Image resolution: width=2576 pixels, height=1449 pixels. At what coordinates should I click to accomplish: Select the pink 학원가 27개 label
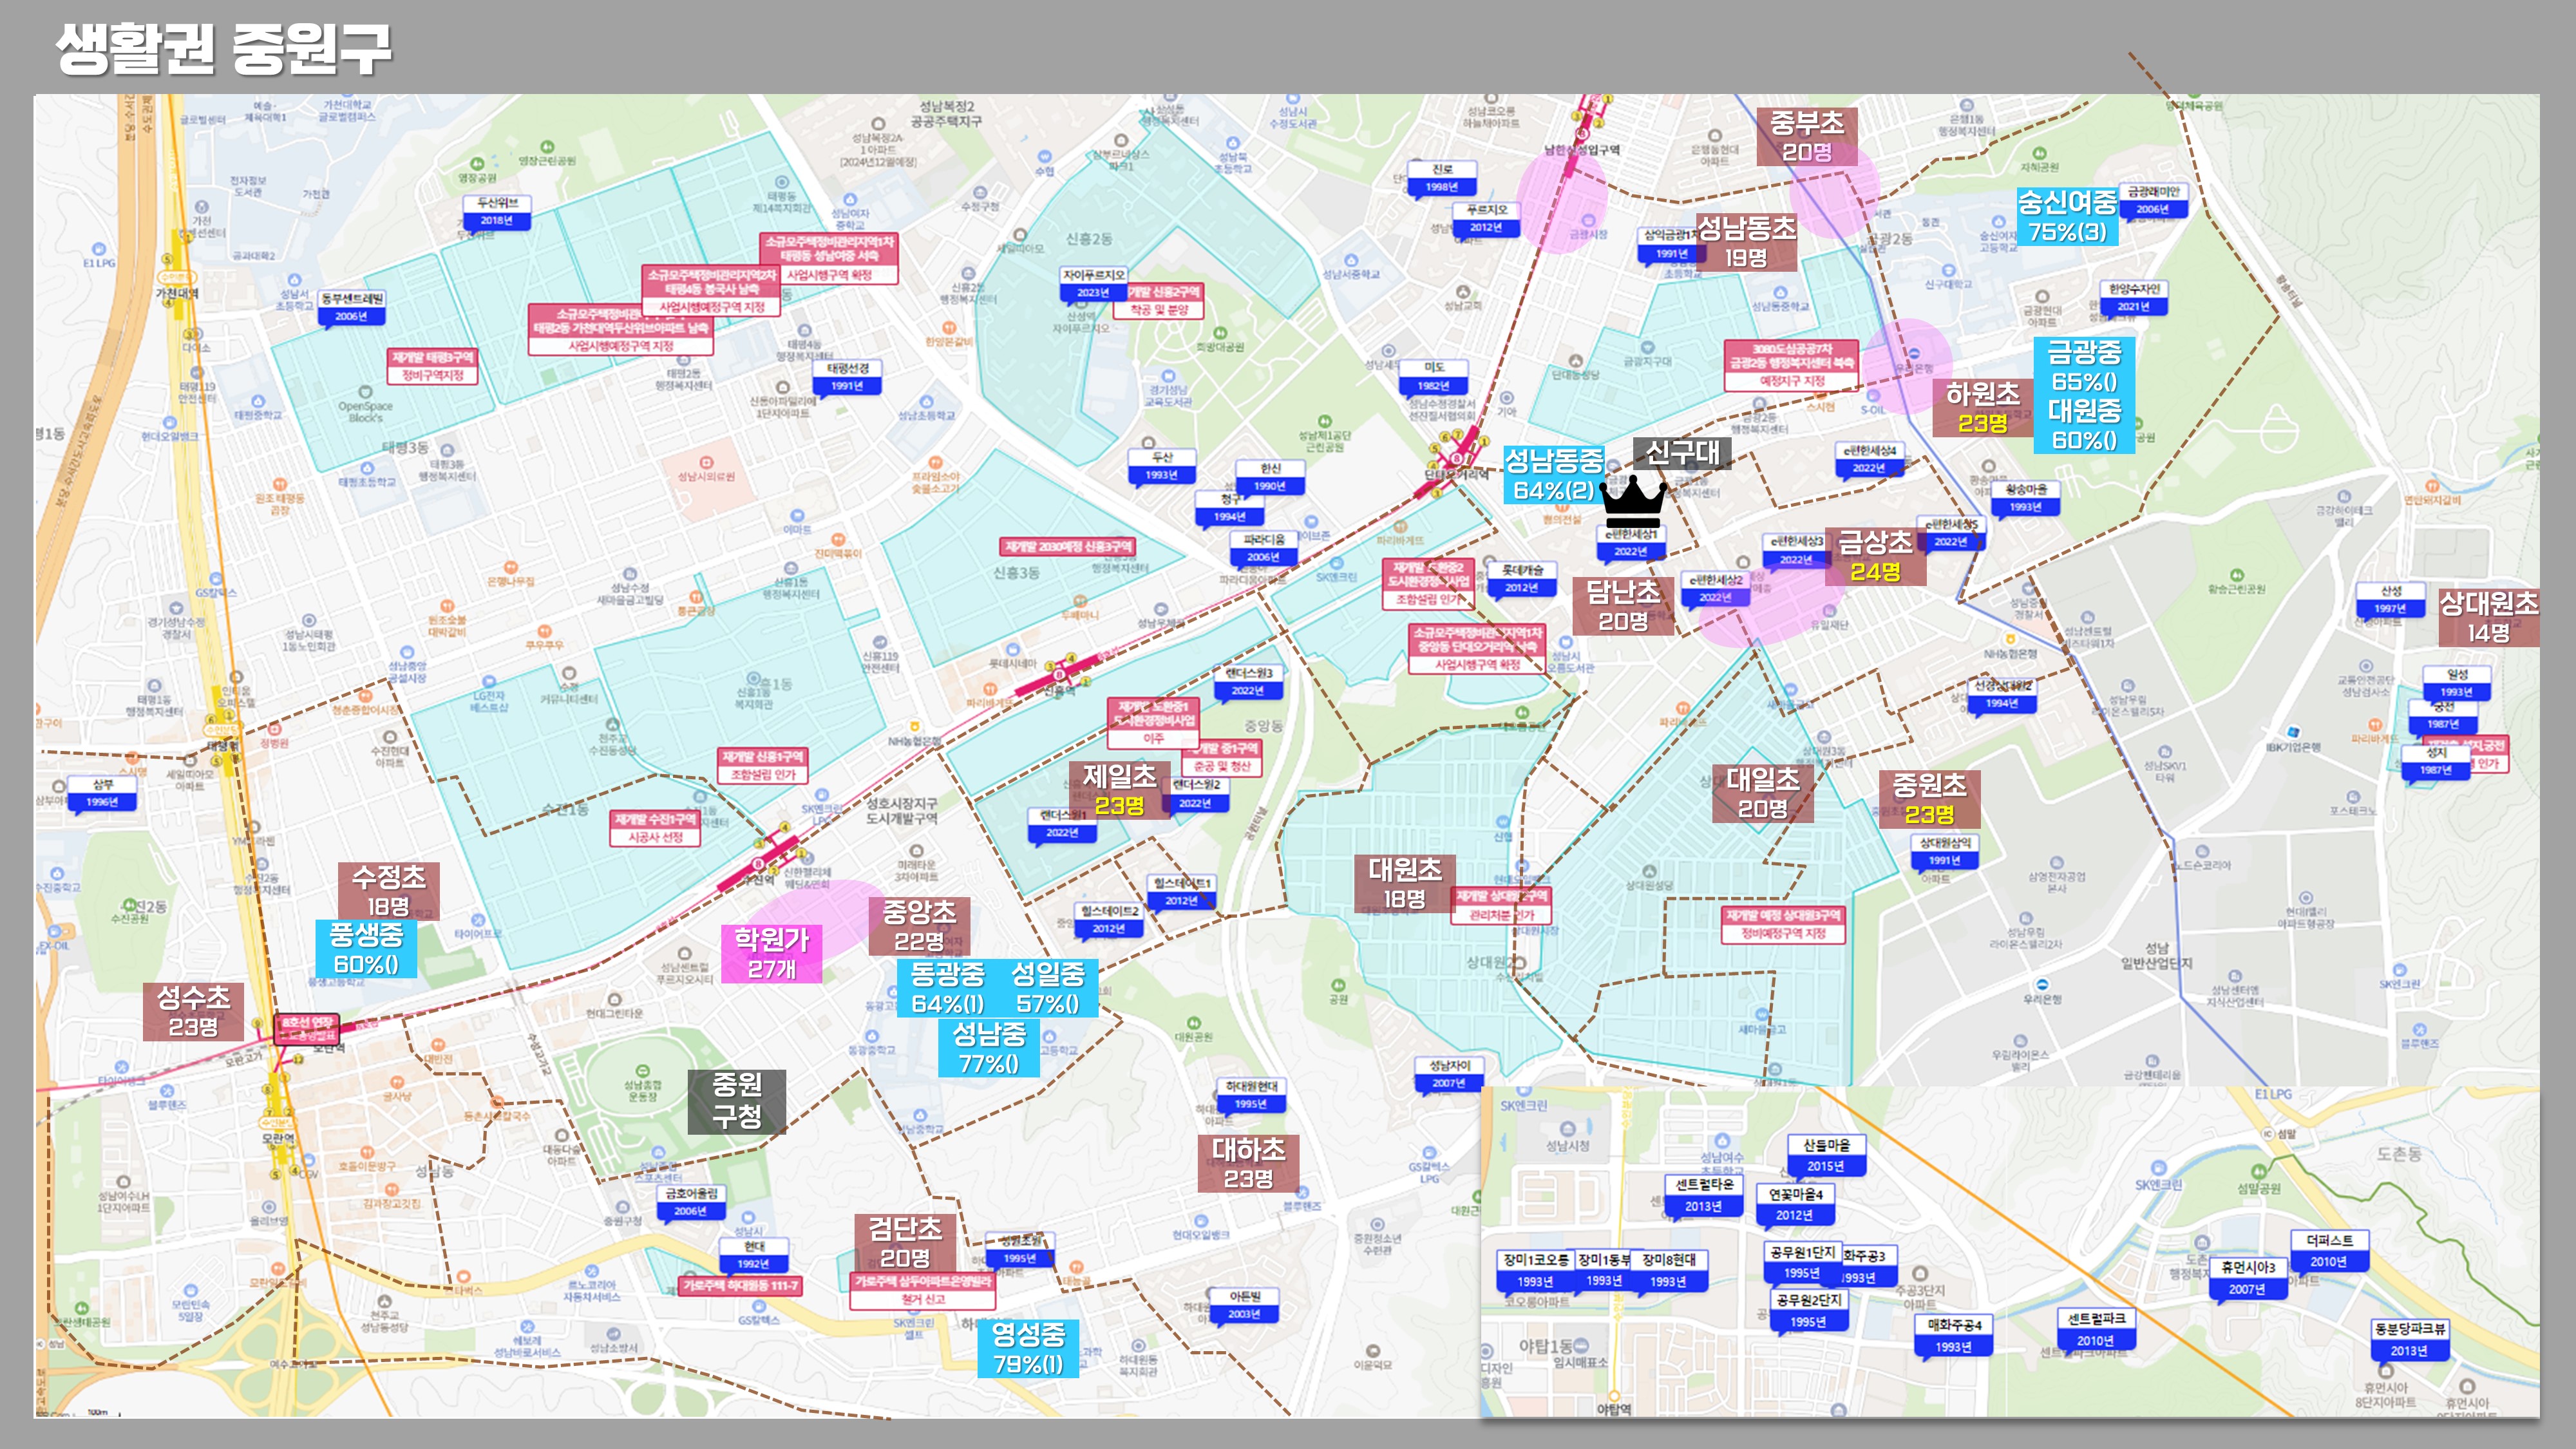point(771,953)
